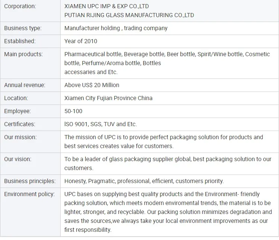This screenshot has width=279, height=240.
Task: Click the PUTIAN RIJING GLASS MANUFACTURING text
Action: [129, 15]
